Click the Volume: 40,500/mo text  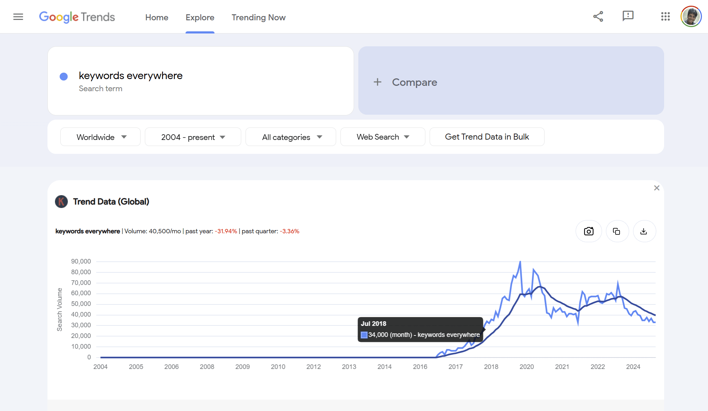tap(152, 231)
